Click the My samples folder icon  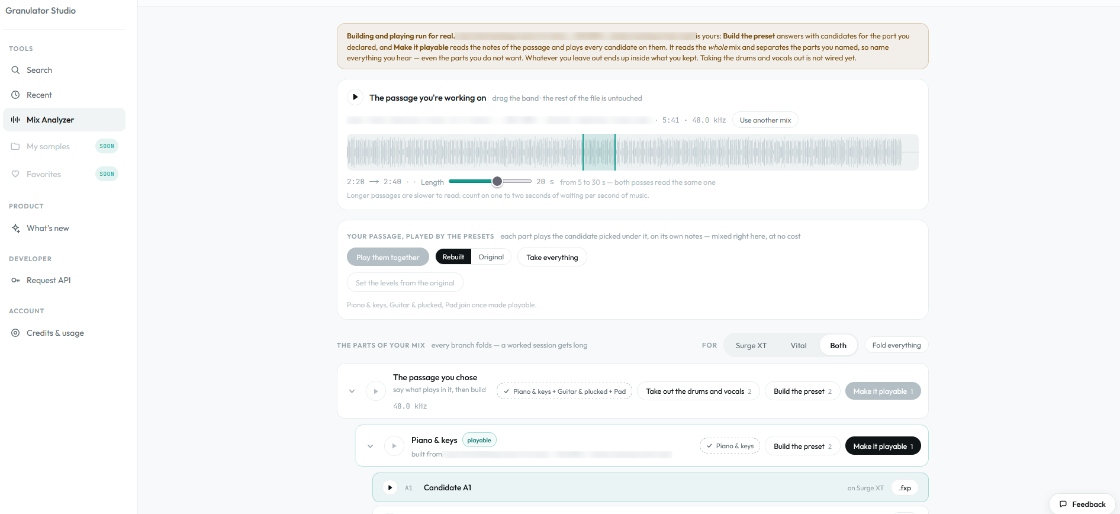(15, 146)
